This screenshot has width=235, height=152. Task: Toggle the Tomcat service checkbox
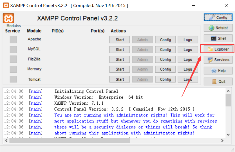point(13,79)
